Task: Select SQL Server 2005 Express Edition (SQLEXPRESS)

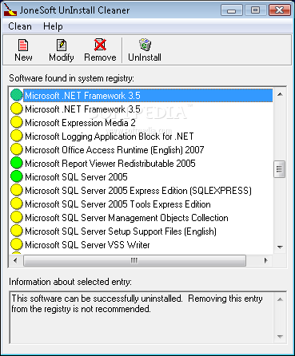Action: 138,191
